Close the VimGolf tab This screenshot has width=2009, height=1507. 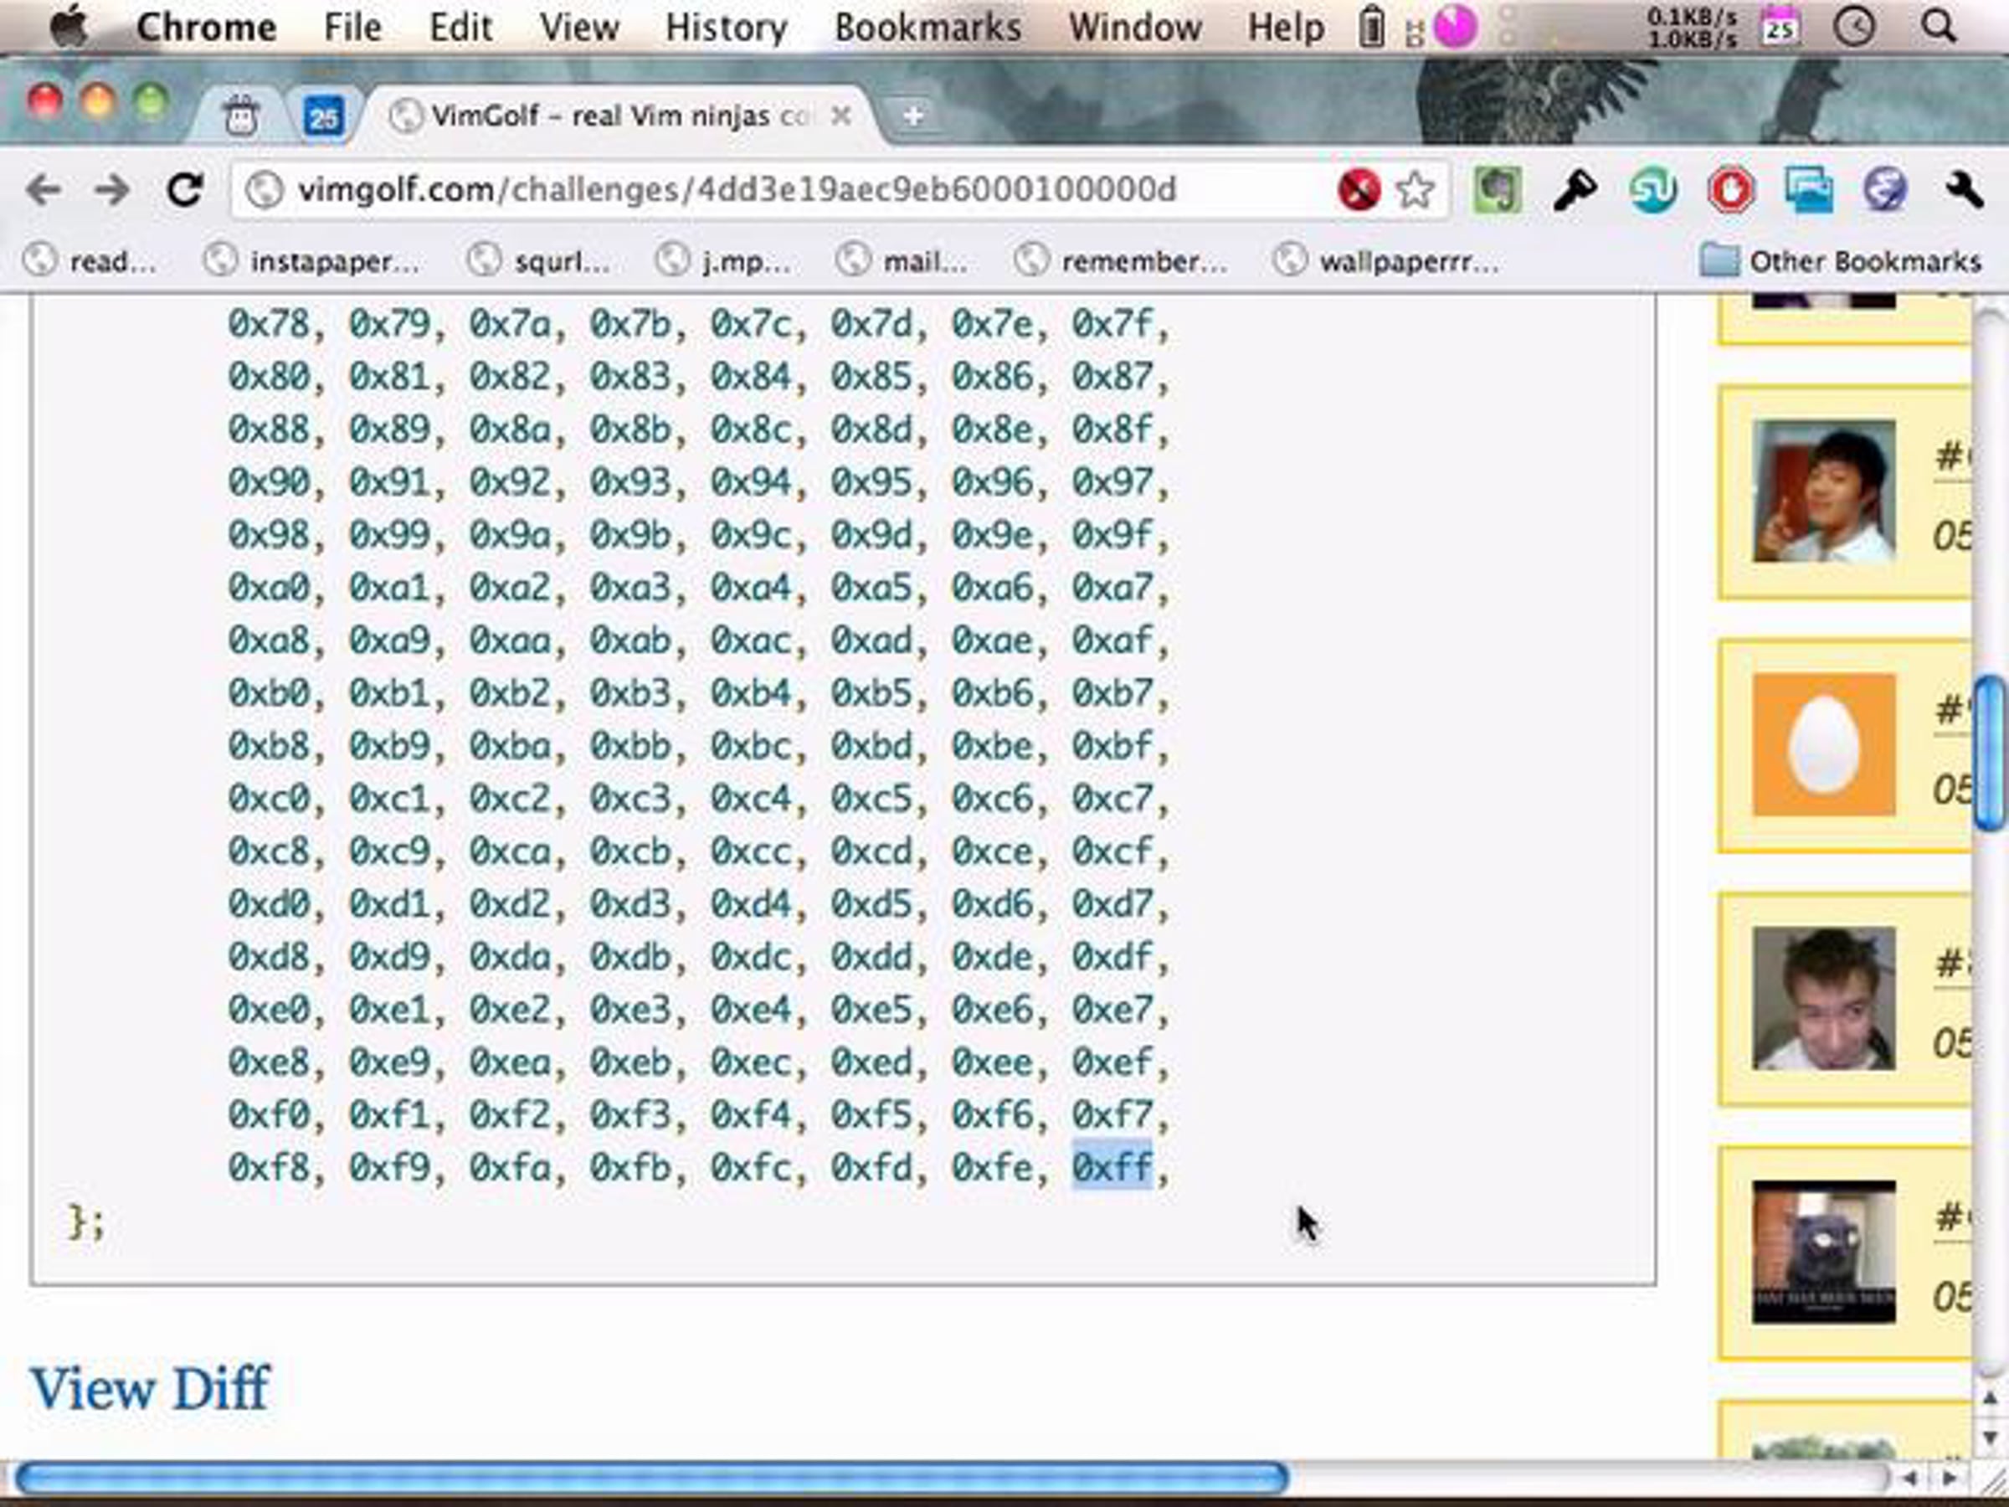(x=842, y=116)
